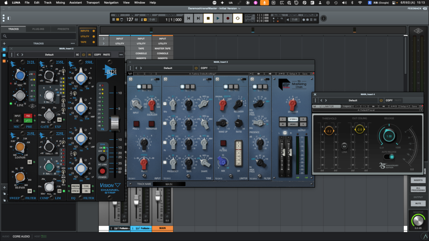Viewport: 429px width, 241px height.
Task: Open the Tracks header three-dot options
Action: coord(72,44)
